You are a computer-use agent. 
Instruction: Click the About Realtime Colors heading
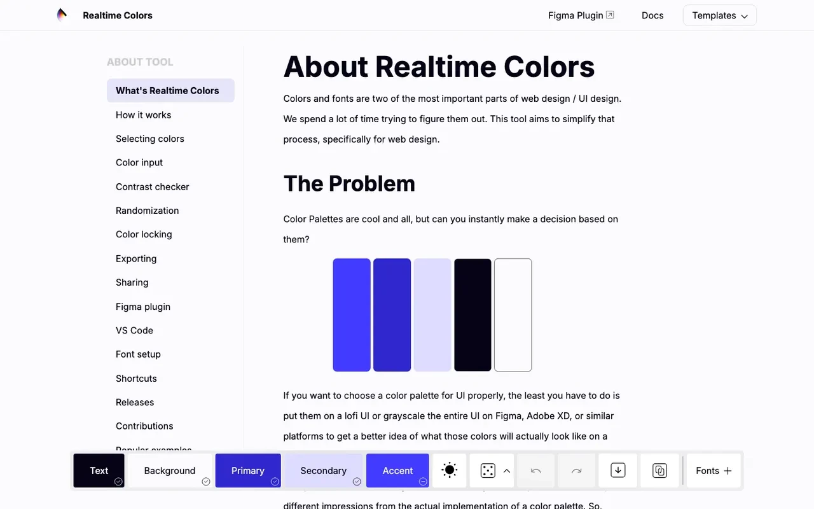(439, 67)
